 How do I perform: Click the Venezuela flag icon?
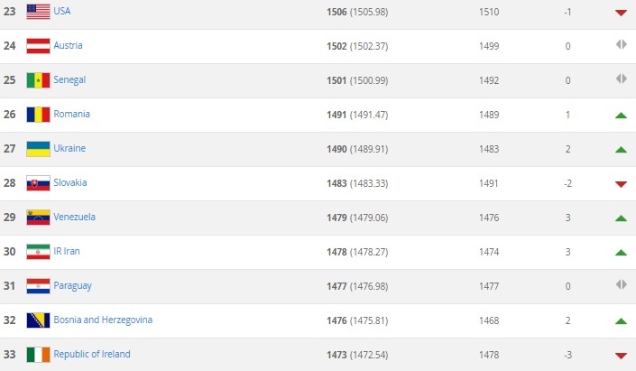(x=38, y=218)
